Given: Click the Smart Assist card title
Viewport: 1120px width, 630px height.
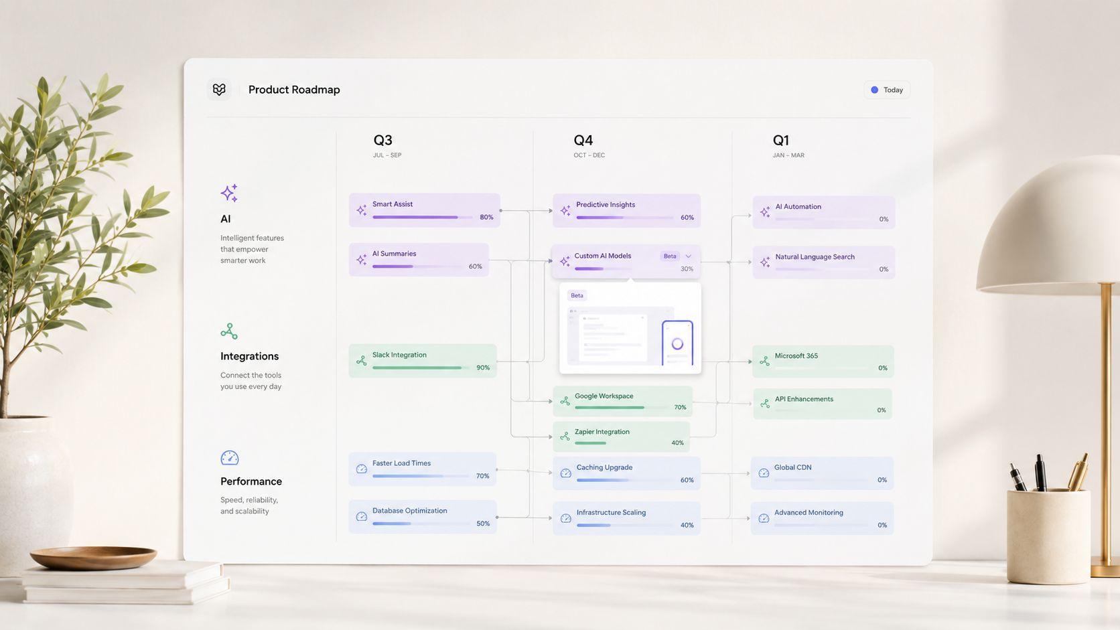Looking at the screenshot, I should click(x=393, y=204).
